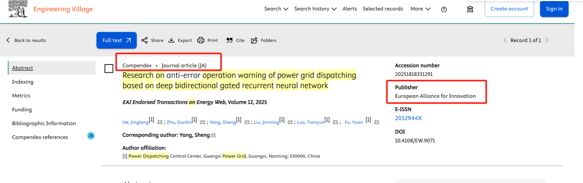The height and width of the screenshot is (183, 583).
Task: Select Bibliographic Information section
Action: [x=44, y=123]
